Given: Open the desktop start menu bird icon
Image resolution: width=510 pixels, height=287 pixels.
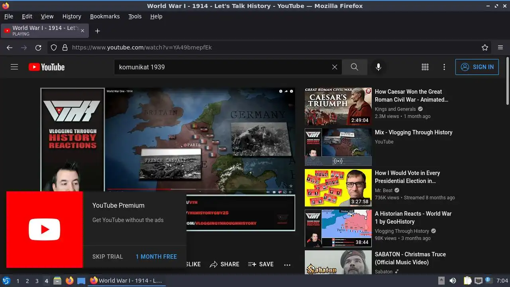Looking at the screenshot, I should pos(6,281).
